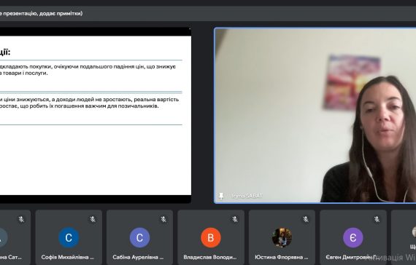
Task: Click the Владислав Володи... name label
Action: coord(210,257)
